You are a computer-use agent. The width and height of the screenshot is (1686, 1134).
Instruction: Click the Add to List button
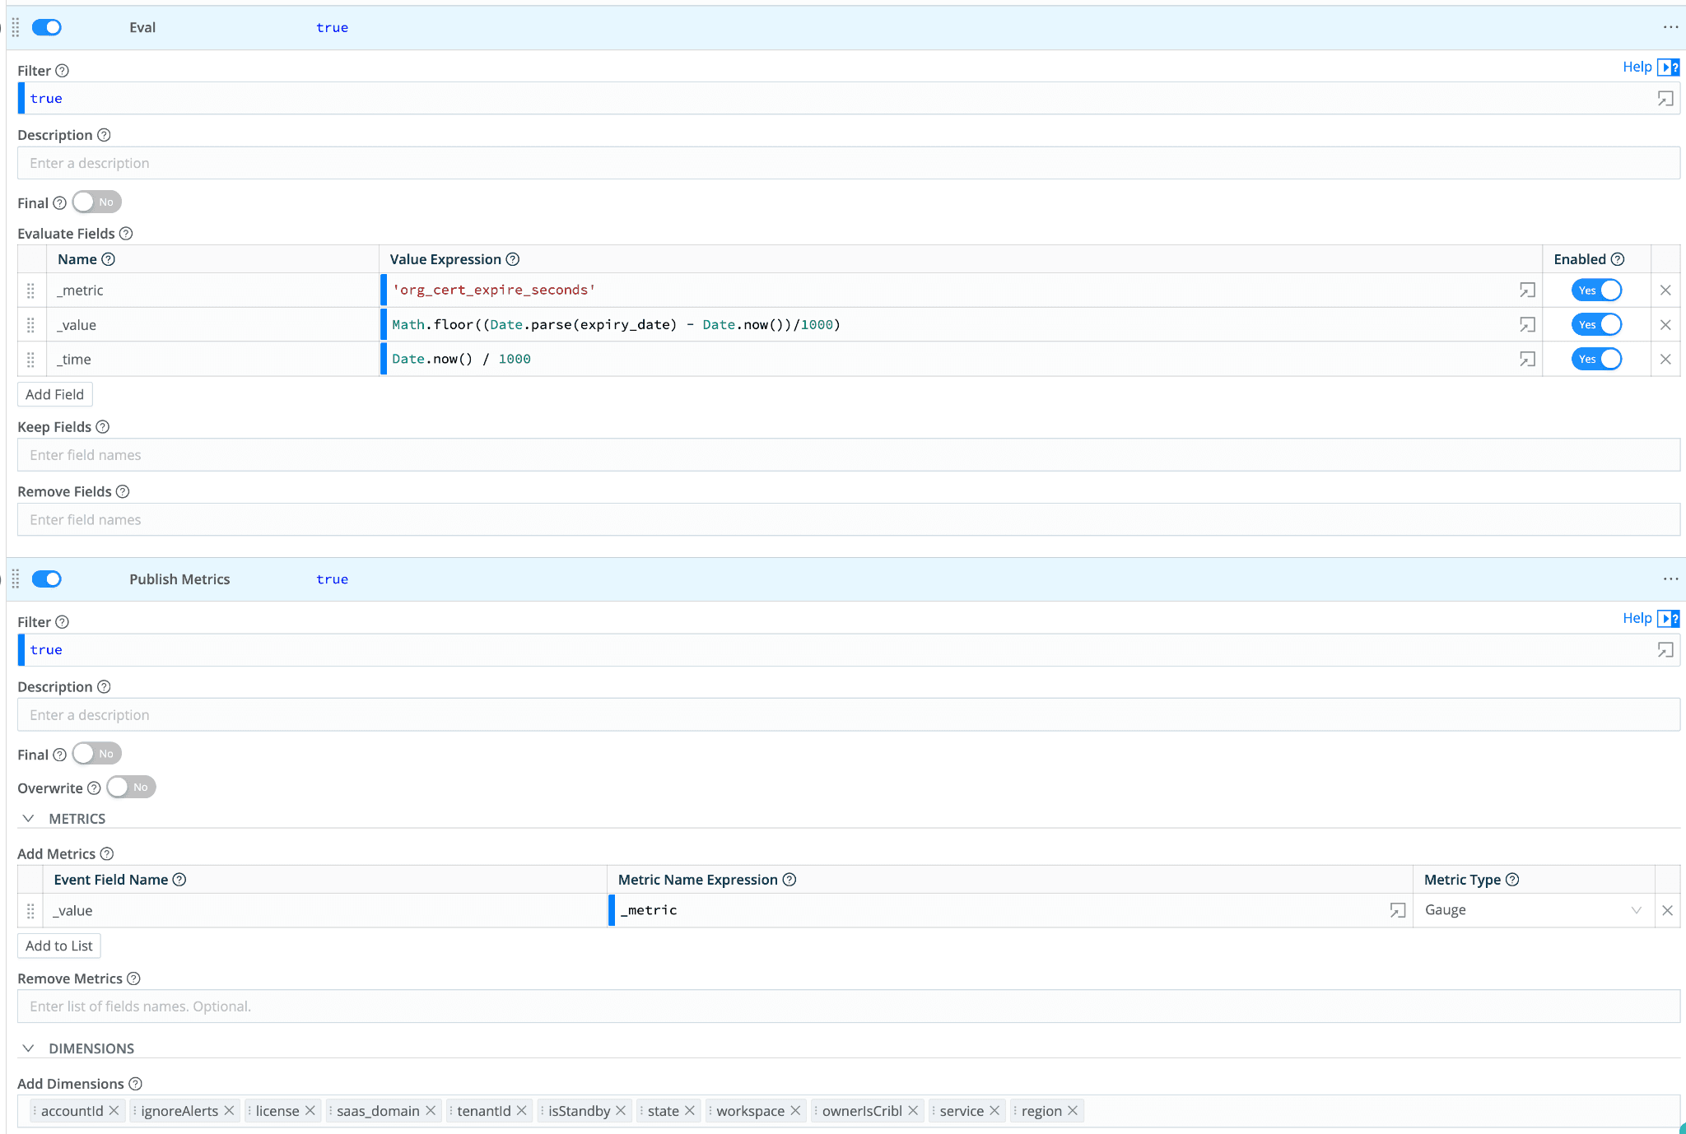click(x=58, y=946)
